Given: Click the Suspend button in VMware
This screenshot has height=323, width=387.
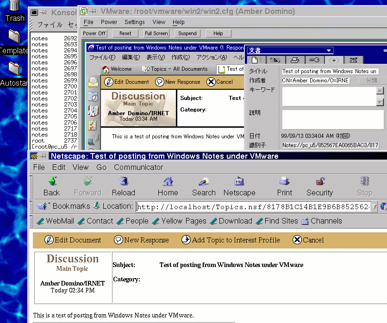Looking at the screenshot, I should point(187,33).
